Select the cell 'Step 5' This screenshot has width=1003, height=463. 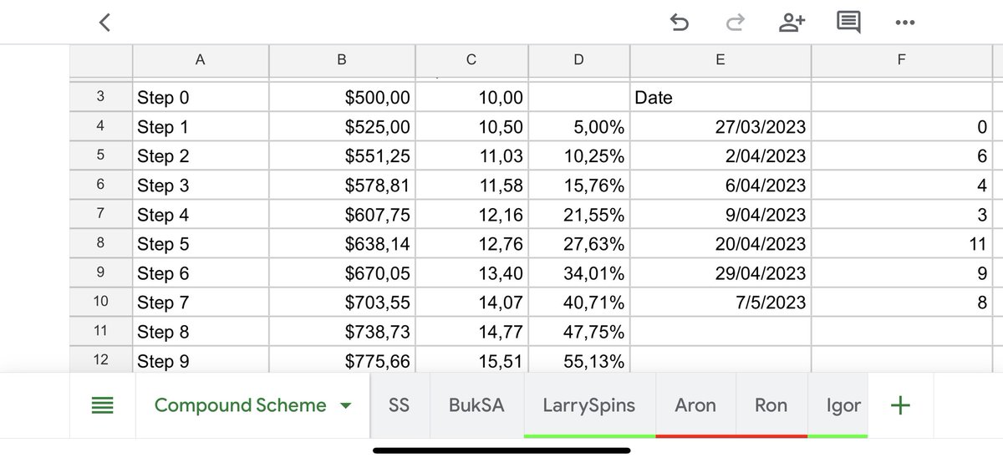click(201, 243)
